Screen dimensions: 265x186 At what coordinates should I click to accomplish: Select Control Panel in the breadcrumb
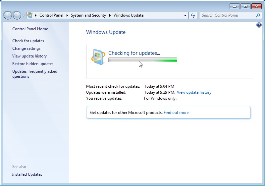pyautogui.click(x=51, y=15)
